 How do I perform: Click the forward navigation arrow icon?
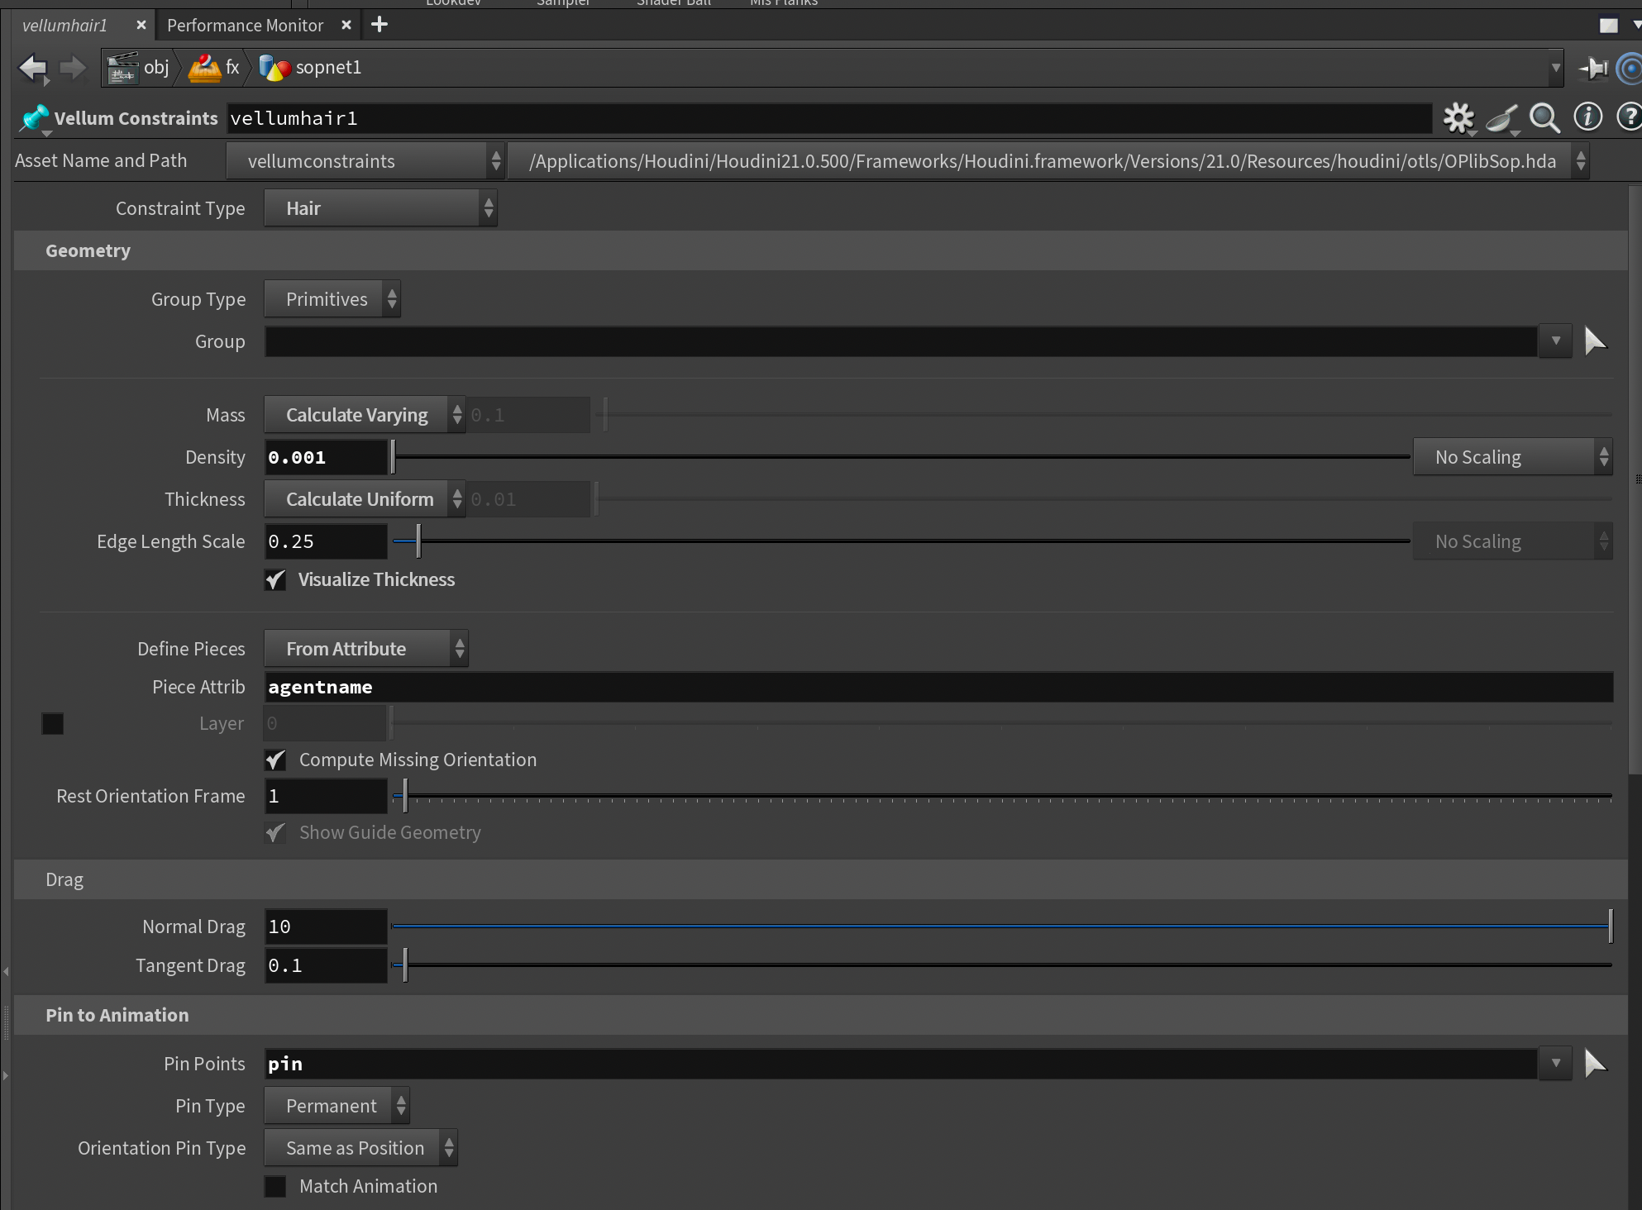[73, 68]
